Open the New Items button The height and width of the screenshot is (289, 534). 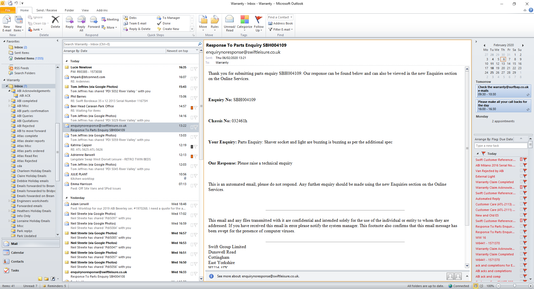click(18, 24)
